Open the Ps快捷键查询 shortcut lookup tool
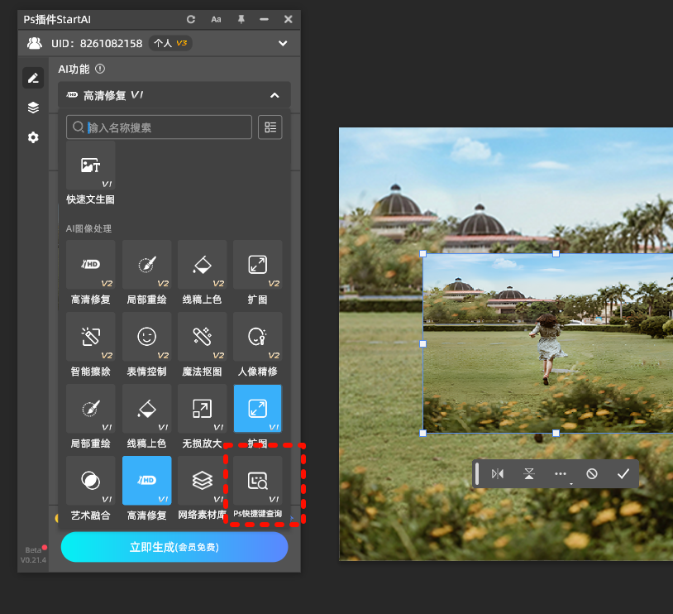 (x=257, y=481)
